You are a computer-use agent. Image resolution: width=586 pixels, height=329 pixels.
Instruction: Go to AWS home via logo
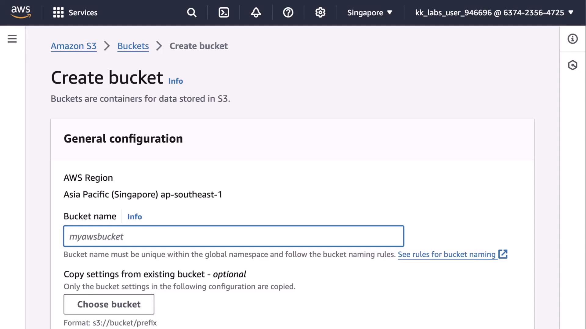tap(21, 12)
